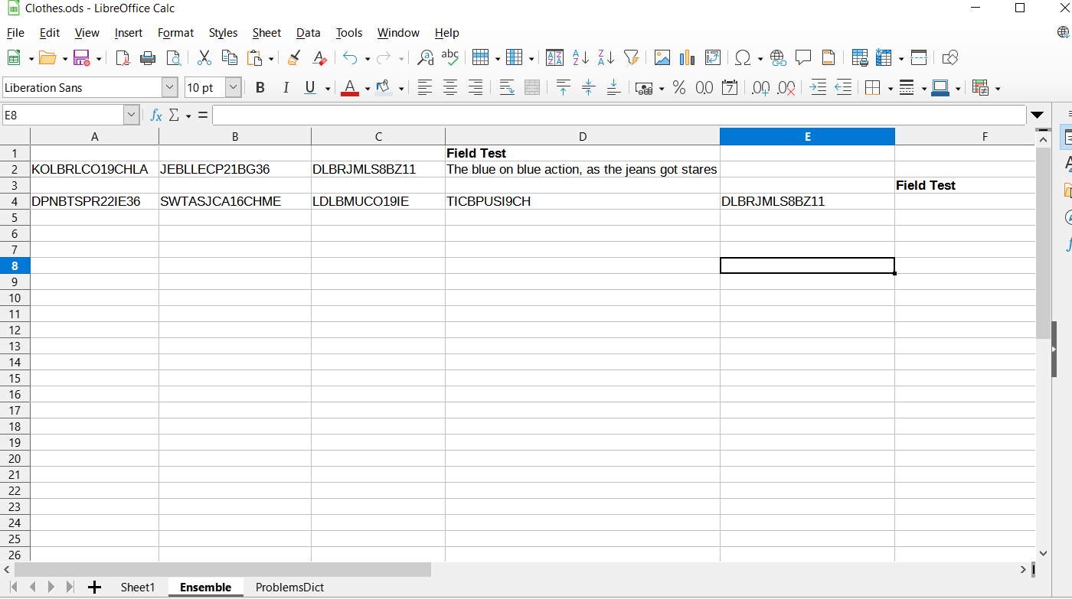Screen dimensions: 1072x599
Task: Switch to the Sheet1 tab
Action: click(x=138, y=588)
